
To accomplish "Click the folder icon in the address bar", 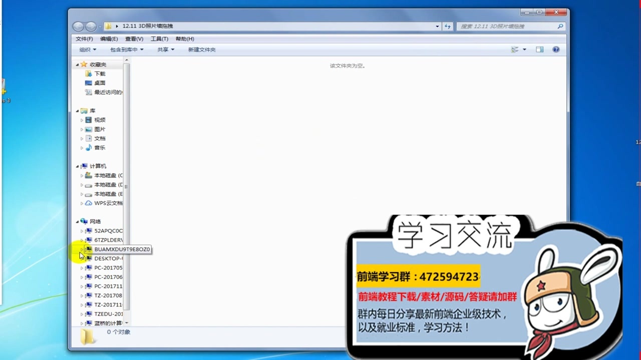I will (108, 26).
